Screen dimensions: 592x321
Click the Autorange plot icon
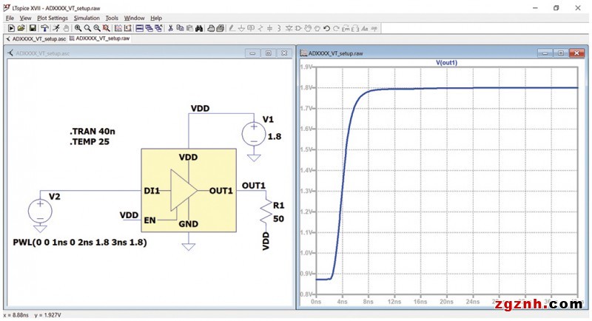[x=118, y=28]
